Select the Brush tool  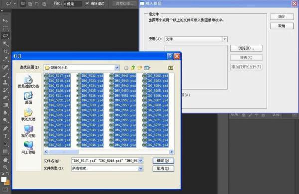5,75
